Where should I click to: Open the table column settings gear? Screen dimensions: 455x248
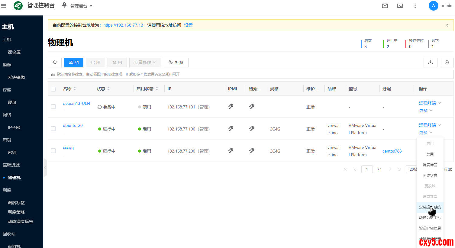447,63
